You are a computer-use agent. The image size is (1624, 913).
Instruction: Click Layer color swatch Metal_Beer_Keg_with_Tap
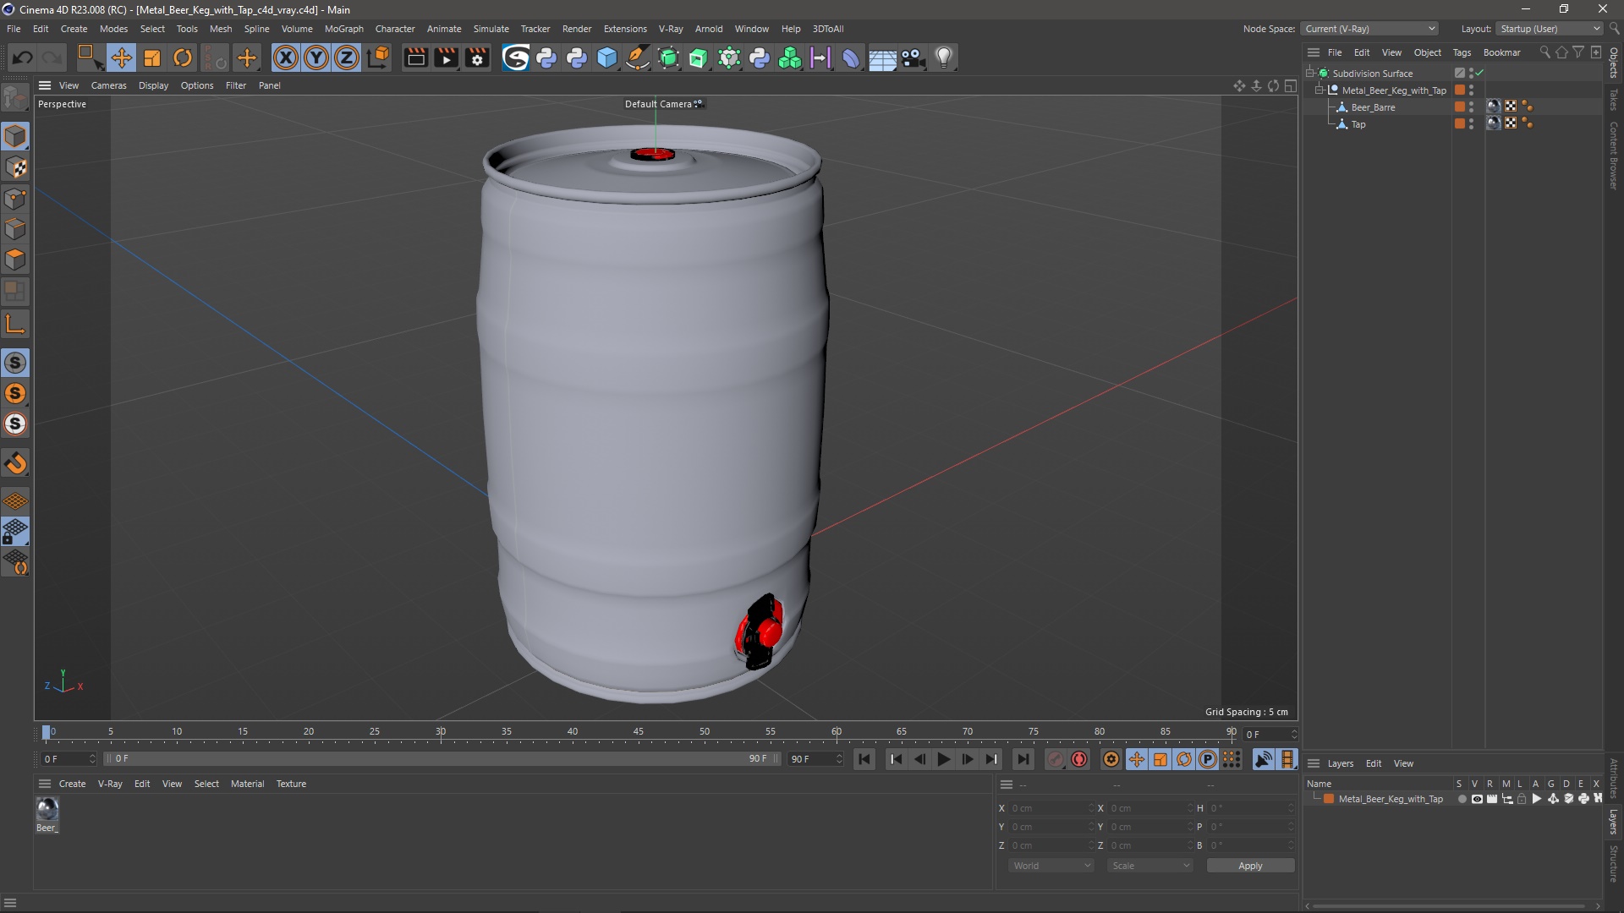(1329, 799)
